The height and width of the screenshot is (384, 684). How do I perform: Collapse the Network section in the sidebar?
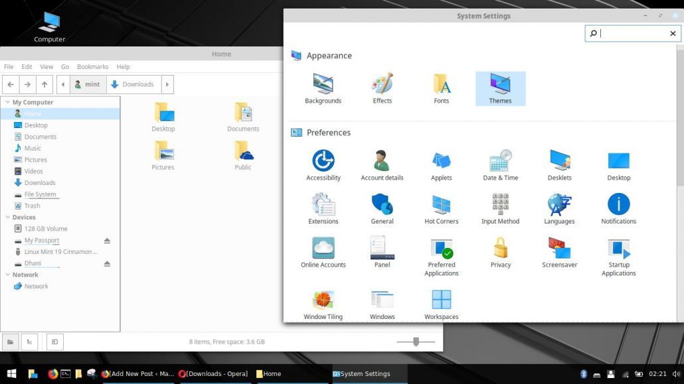point(7,275)
